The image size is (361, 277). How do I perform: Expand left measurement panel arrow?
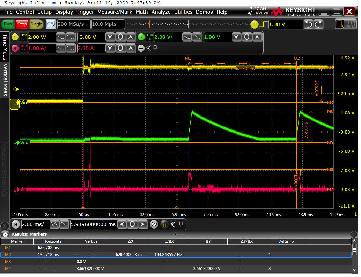[5, 226]
